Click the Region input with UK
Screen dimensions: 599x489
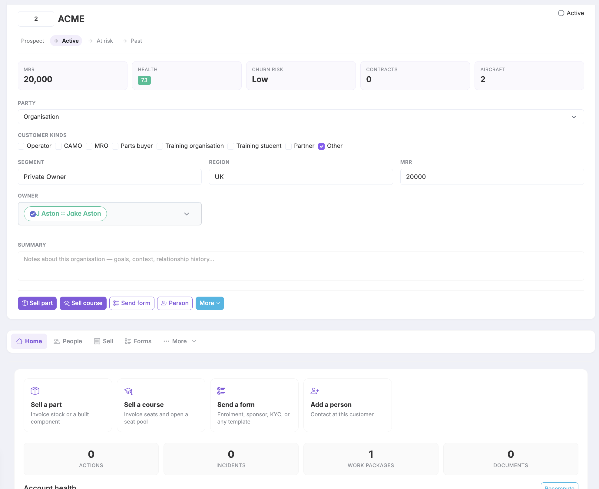click(301, 177)
